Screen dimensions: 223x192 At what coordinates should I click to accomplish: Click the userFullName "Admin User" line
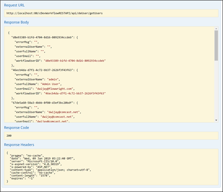[38, 84]
